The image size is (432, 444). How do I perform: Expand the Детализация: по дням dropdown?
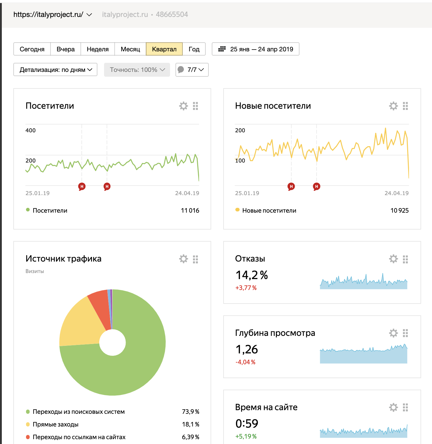(x=55, y=70)
